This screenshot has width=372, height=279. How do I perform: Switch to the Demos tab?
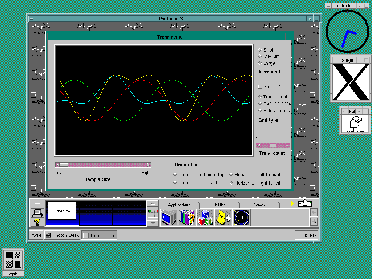point(259,205)
